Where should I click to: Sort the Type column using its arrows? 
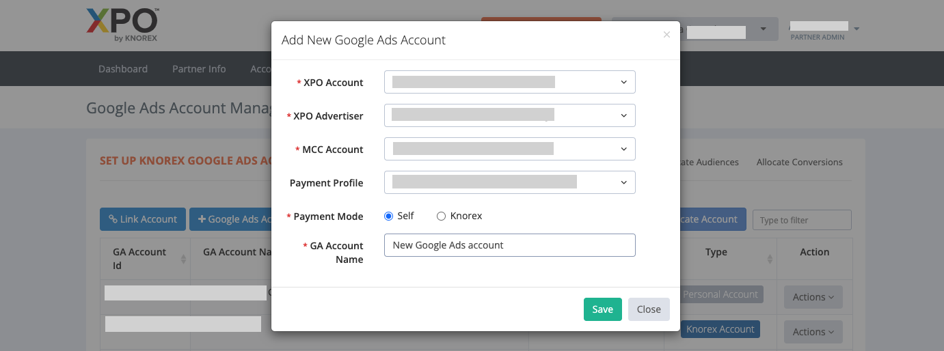[x=770, y=259]
